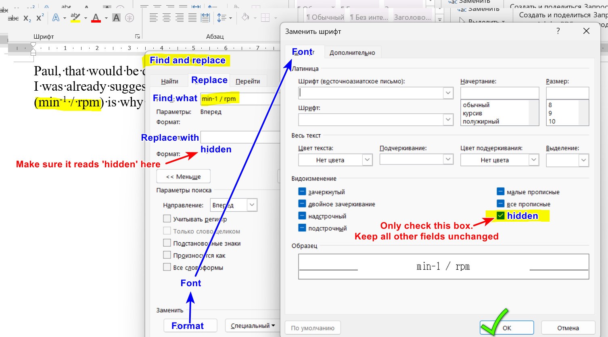
Task: Expand the line spacing dropdown arrow
Action: pyautogui.click(x=230, y=18)
